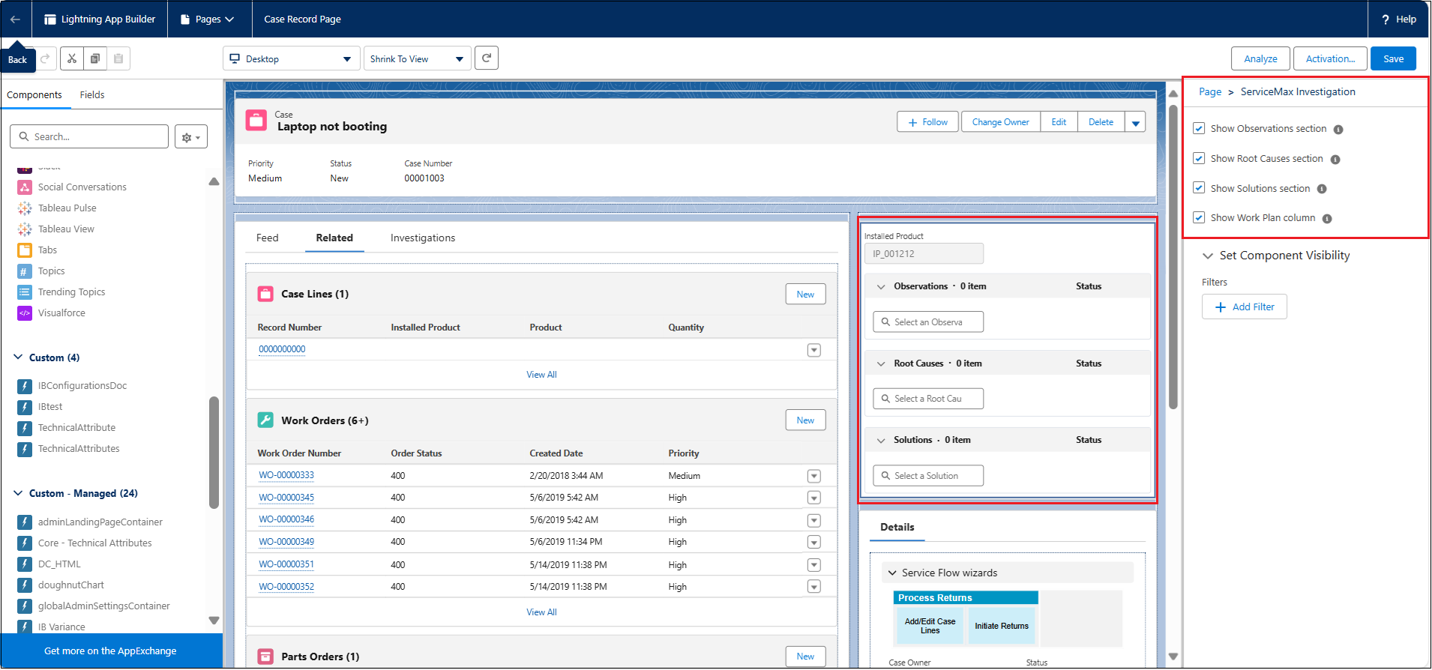Click Page breadcrumb link
Image resolution: width=1432 pixels, height=670 pixels.
pos(1210,92)
